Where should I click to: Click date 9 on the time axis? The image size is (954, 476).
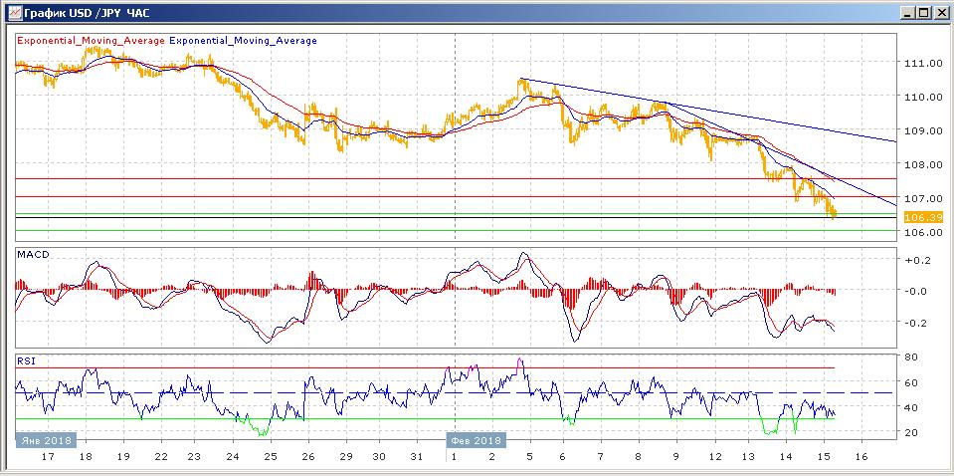[675, 455]
